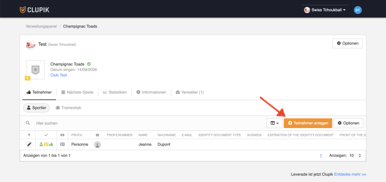Click the camera column header icon
This screenshot has height=182, width=386.
[97, 135]
